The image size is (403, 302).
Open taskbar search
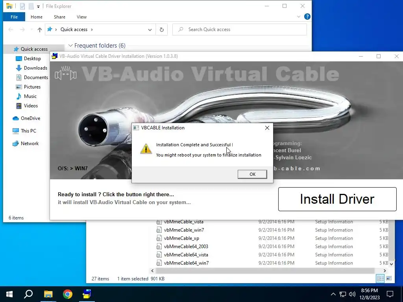click(28, 294)
